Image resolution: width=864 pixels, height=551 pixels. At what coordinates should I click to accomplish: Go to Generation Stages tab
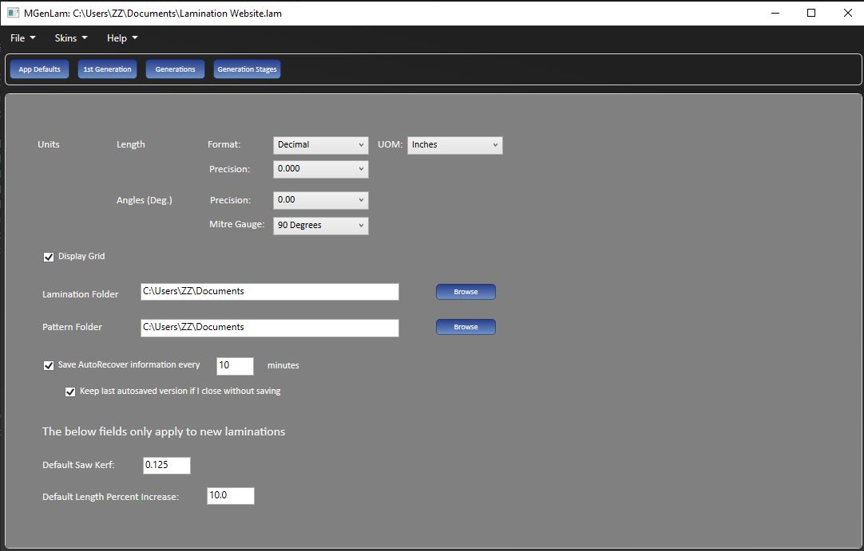click(247, 69)
